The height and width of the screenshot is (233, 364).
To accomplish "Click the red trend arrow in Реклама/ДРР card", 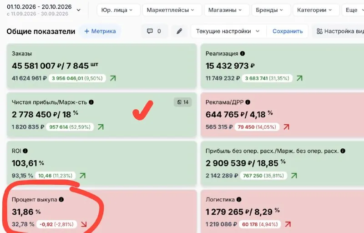I will (x=286, y=127).
